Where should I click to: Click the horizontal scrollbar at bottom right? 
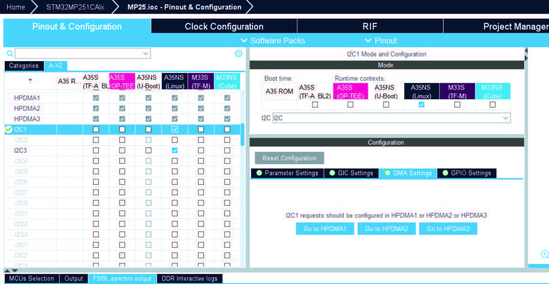point(538,266)
